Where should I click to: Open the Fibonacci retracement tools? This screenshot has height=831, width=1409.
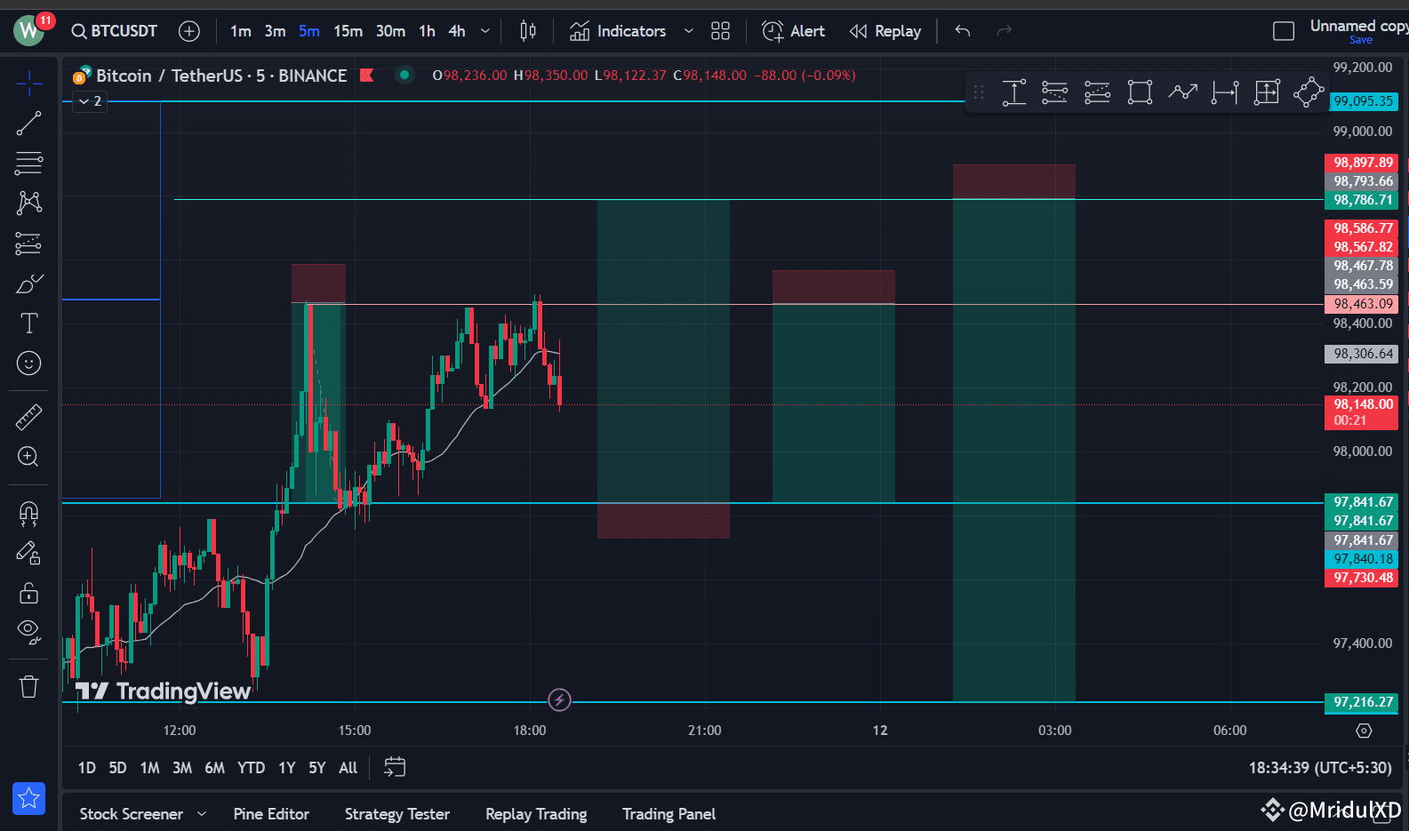[28, 164]
